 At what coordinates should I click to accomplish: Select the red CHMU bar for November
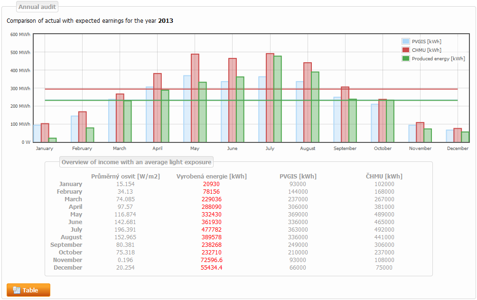[420, 132]
